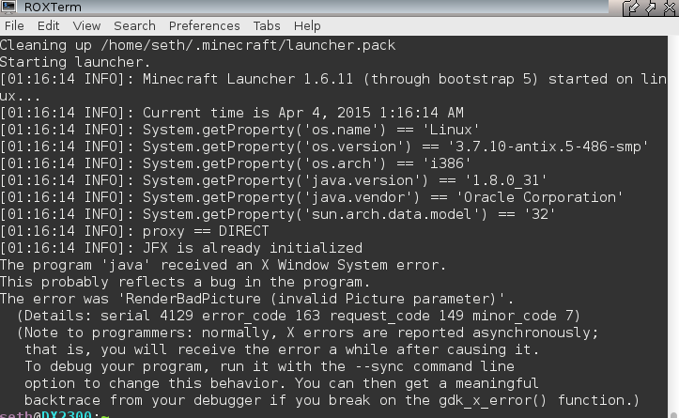Click the os.arch == 'i386' log line
This screenshot has width=679, height=418.
tap(235, 163)
